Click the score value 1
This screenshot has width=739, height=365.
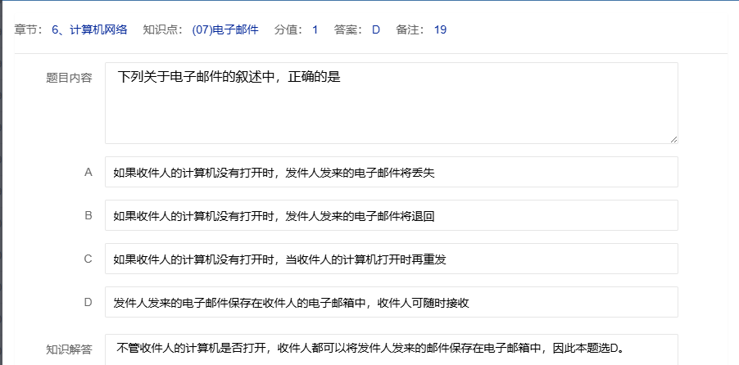(315, 30)
